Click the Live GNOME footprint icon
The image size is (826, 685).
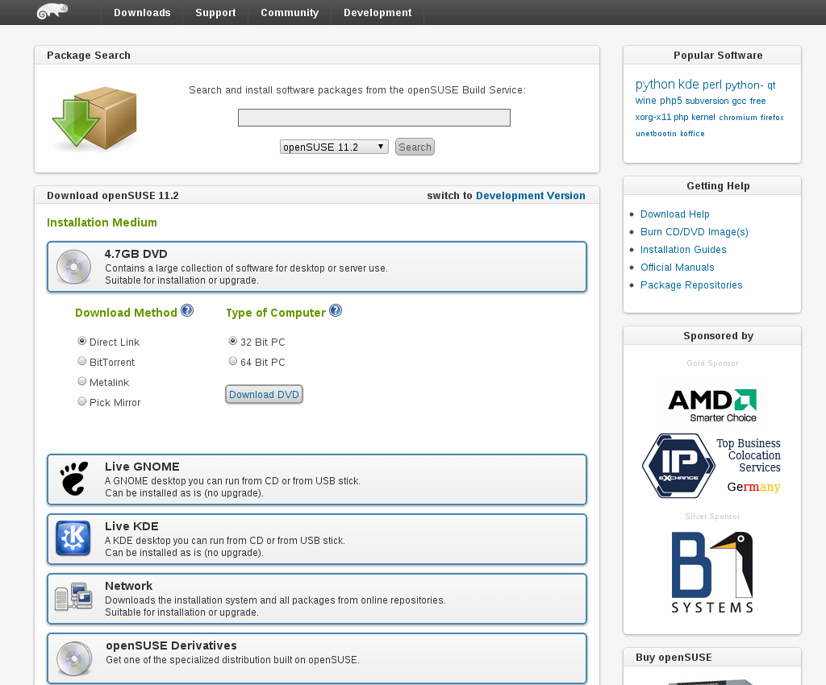point(73,479)
